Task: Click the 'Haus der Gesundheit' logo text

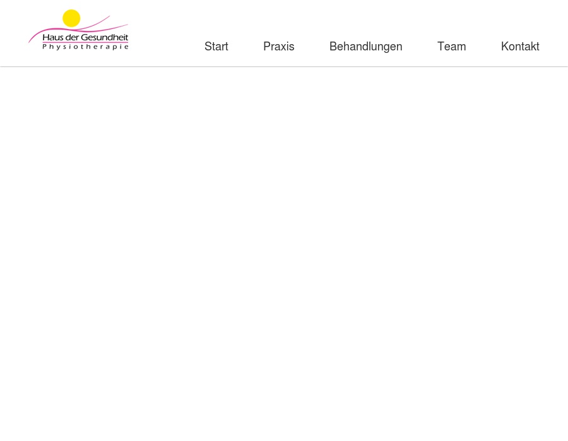Action: click(x=85, y=38)
